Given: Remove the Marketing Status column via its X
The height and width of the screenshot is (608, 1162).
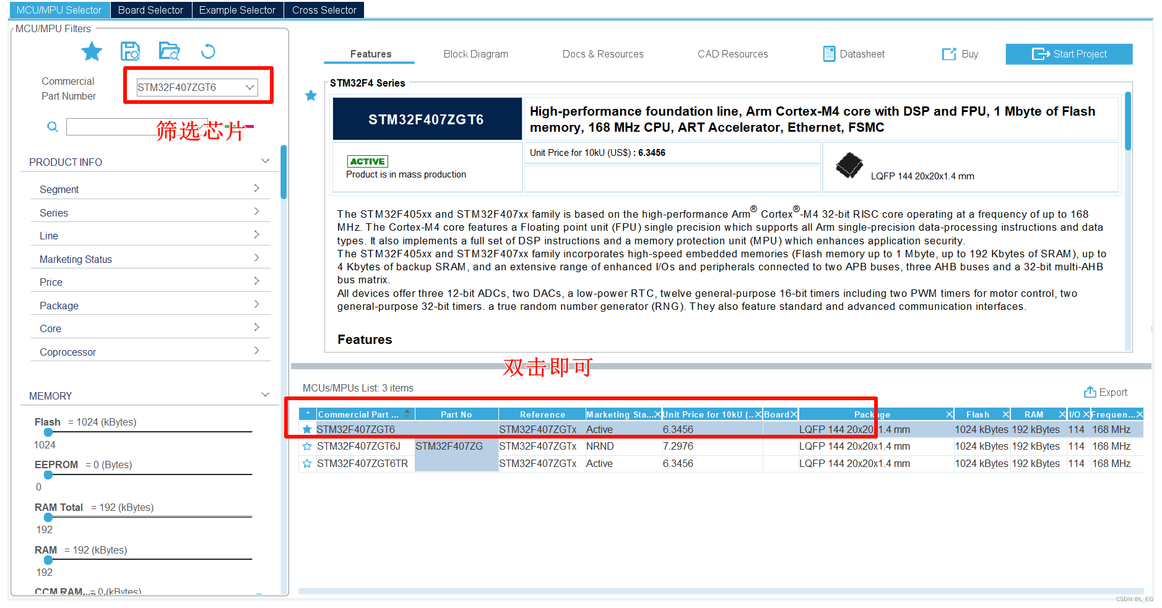Looking at the screenshot, I should tap(657, 414).
